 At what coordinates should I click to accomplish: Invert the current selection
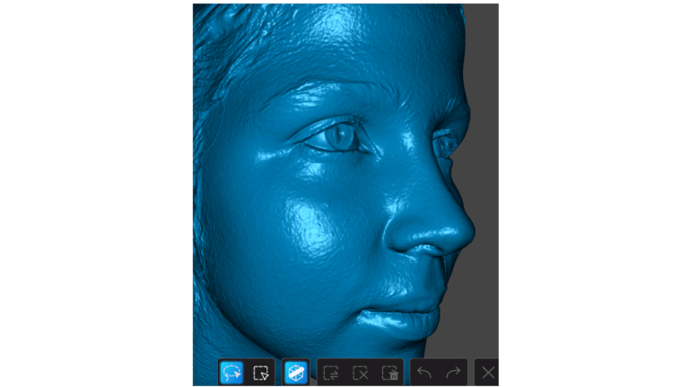[x=331, y=373]
